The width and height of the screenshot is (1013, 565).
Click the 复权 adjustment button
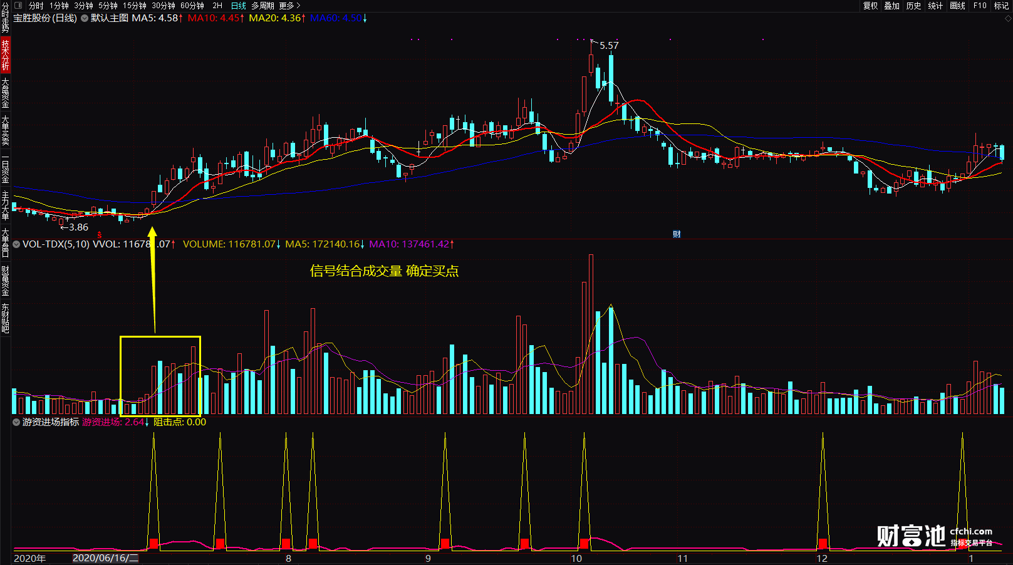(870, 6)
